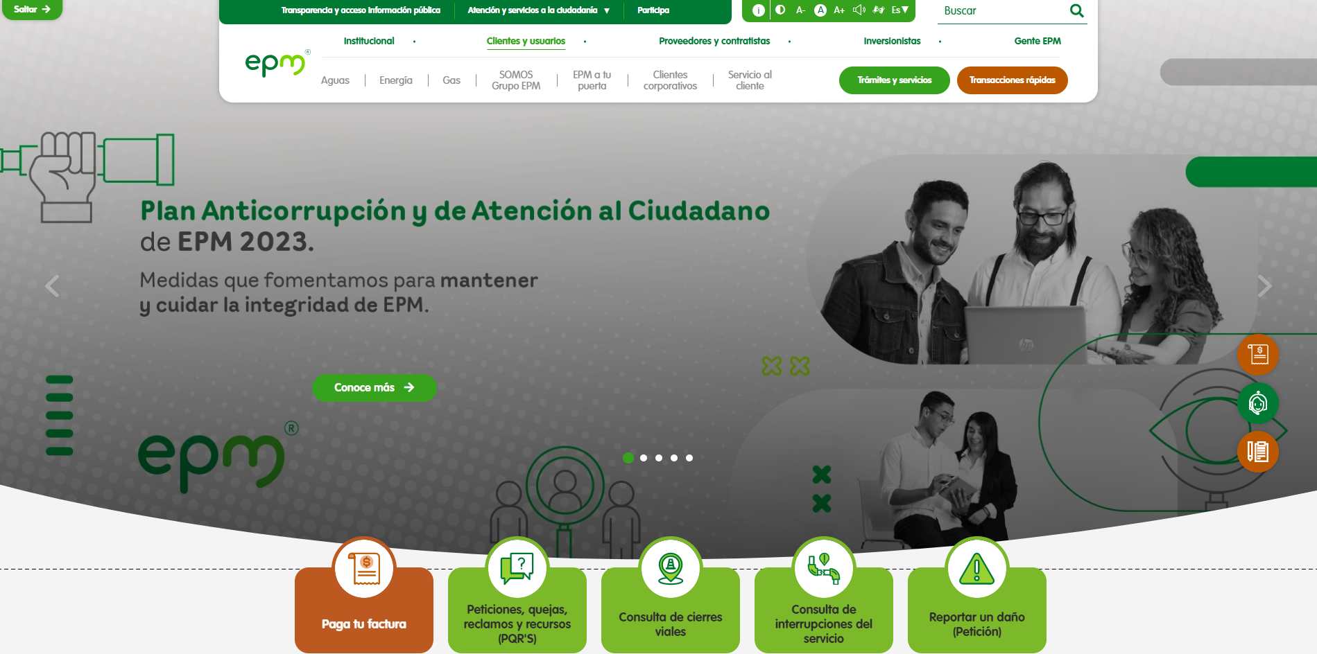Go to previous carousel slide arrow
Viewport: 1317px width, 654px height.
pyautogui.click(x=52, y=285)
